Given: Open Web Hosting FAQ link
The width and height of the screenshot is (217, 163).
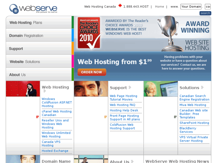Looking at the screenshot, I should click(x=122, y=105).
